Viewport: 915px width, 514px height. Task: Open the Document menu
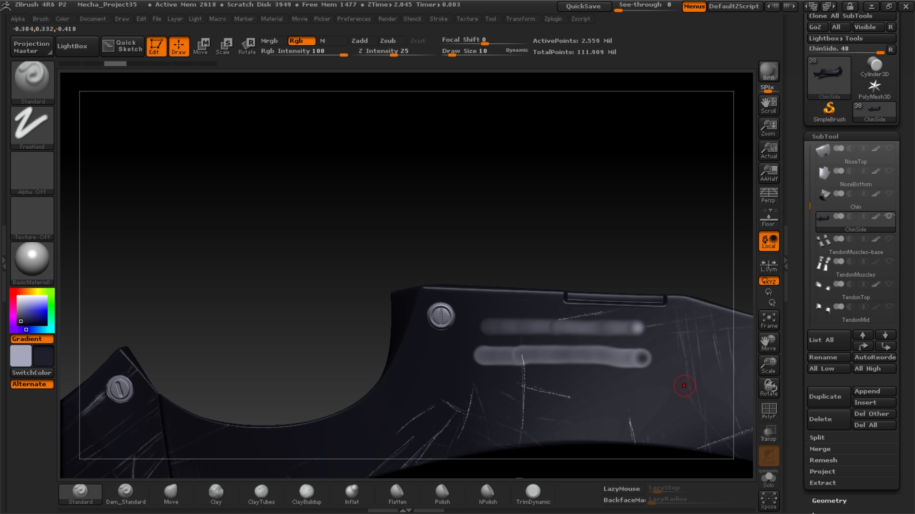92,19
